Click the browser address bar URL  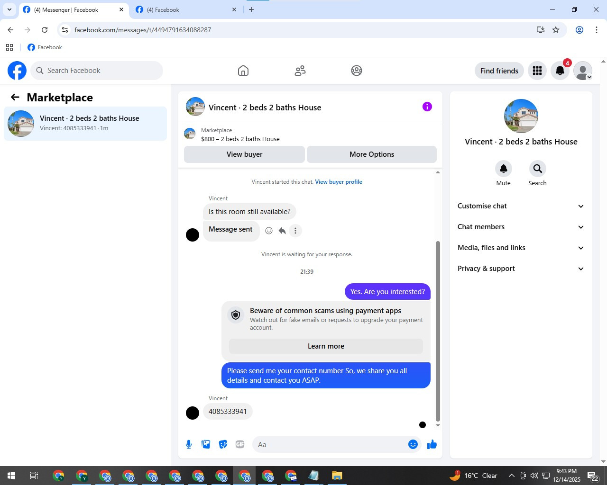(143, 30)
